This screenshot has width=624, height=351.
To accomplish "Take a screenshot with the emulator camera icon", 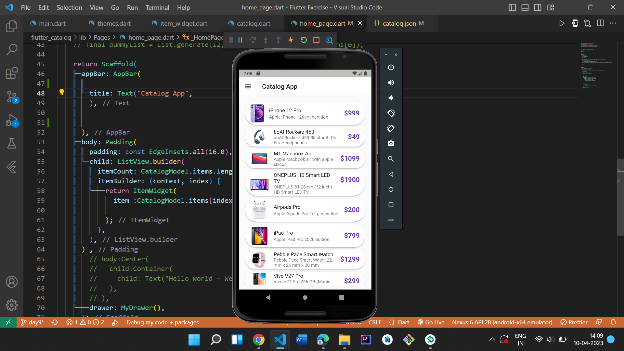I will click(391, 143).
